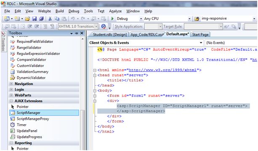Click the Copy icon in toolbar
Viewport: 258px width, 151px height.
(x=57, y=19)
